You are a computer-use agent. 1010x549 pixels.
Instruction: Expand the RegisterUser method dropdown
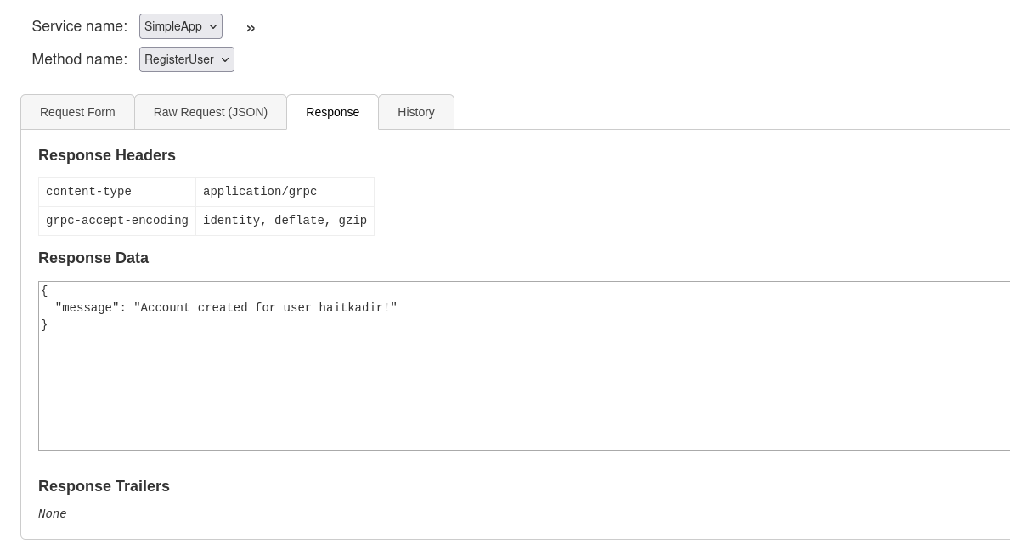click(x=187, y=59)
